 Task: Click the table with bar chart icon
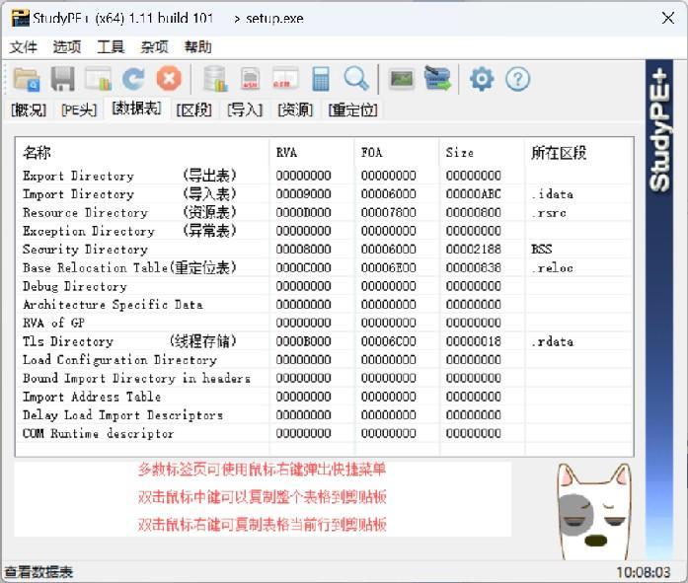(99, 79)
